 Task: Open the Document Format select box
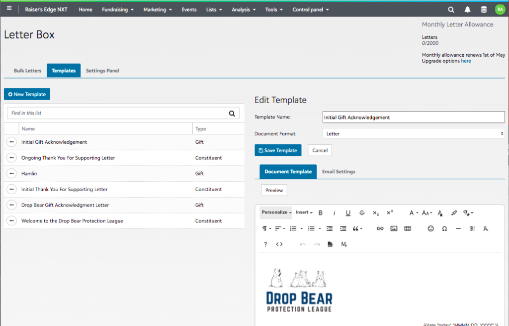click(414, 134)
